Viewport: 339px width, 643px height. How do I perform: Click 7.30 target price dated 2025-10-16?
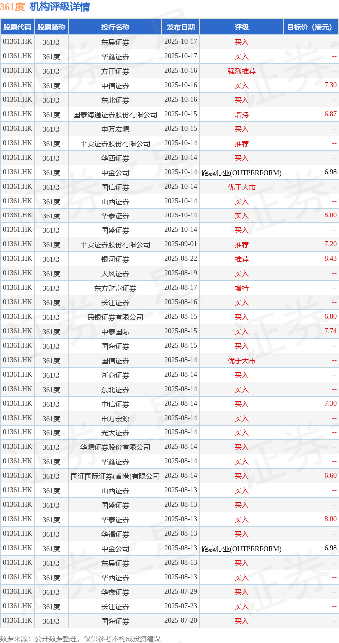pos(330,85)
